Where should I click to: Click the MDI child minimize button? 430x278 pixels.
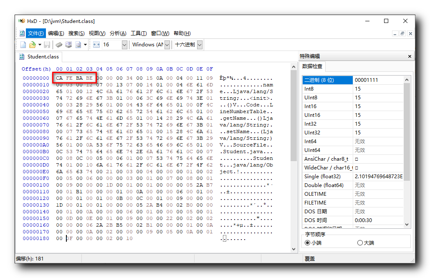395,33
